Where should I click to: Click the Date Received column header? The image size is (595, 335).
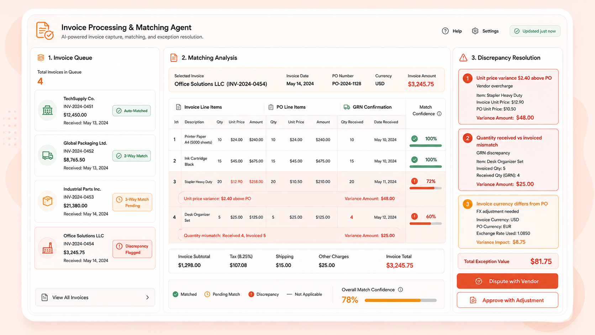[386, 122]
